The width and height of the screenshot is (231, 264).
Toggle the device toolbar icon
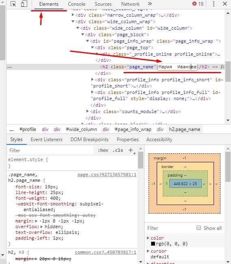(24, 4)
